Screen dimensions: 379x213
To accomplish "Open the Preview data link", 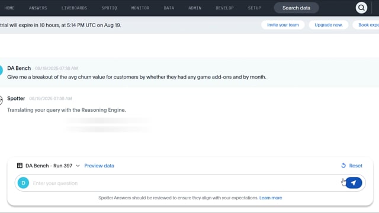I will 99,166.
